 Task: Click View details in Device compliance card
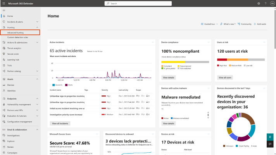pyautogui.click(x=169, y=77)
